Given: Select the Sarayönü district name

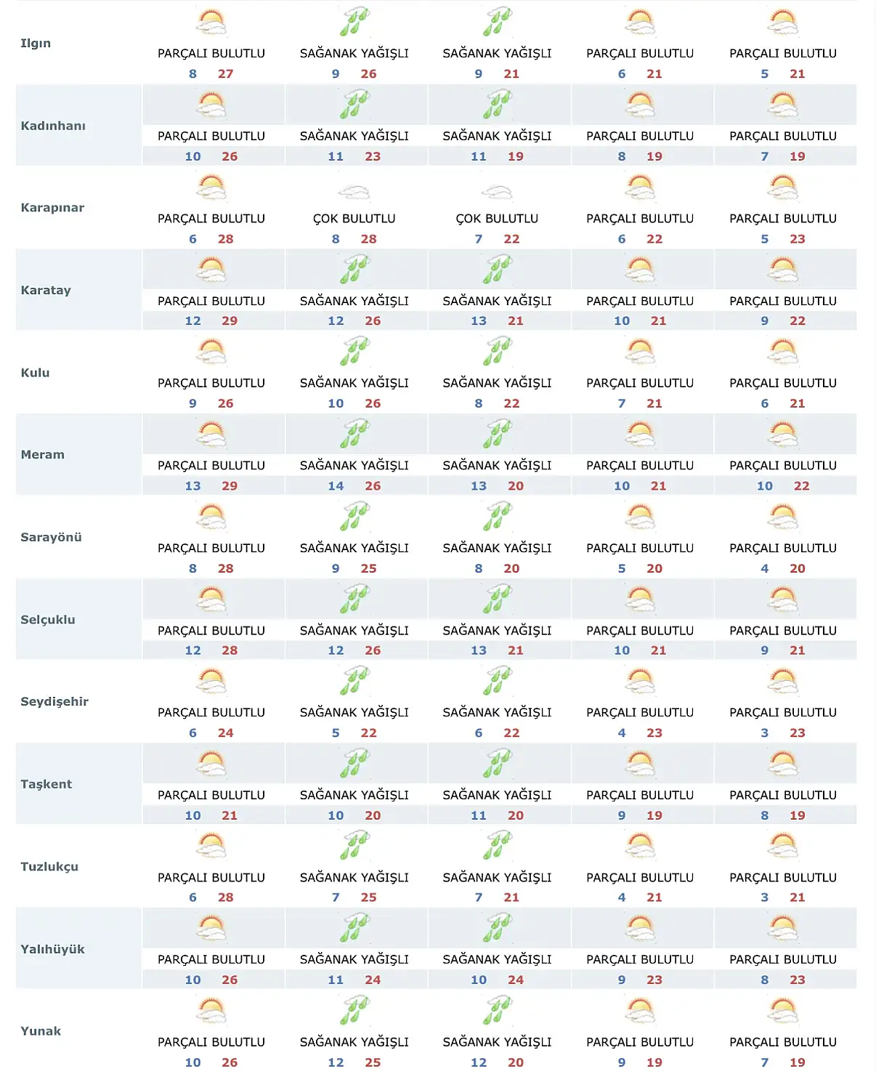Looking at the screenshot, I should coord(51,538).
